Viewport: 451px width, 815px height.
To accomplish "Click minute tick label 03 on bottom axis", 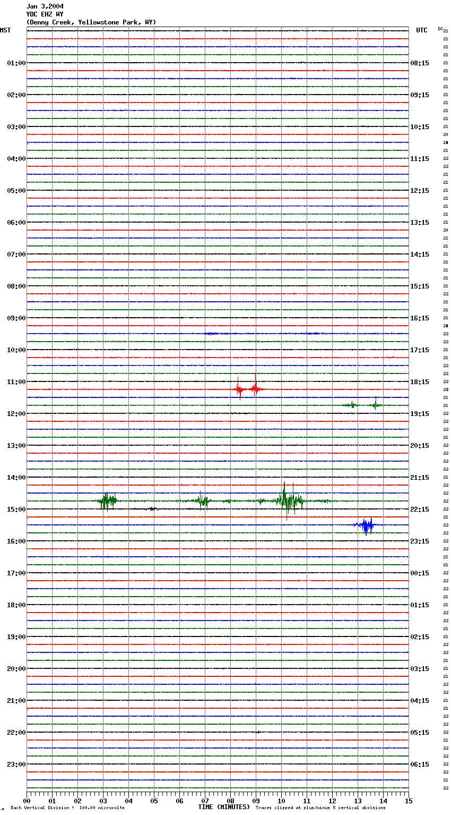I will click(103, 801).
